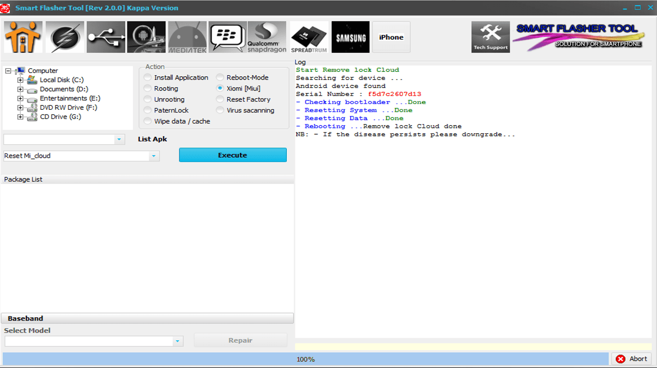Click the List Apk label
657x368 pixels.
coord(153,139)
